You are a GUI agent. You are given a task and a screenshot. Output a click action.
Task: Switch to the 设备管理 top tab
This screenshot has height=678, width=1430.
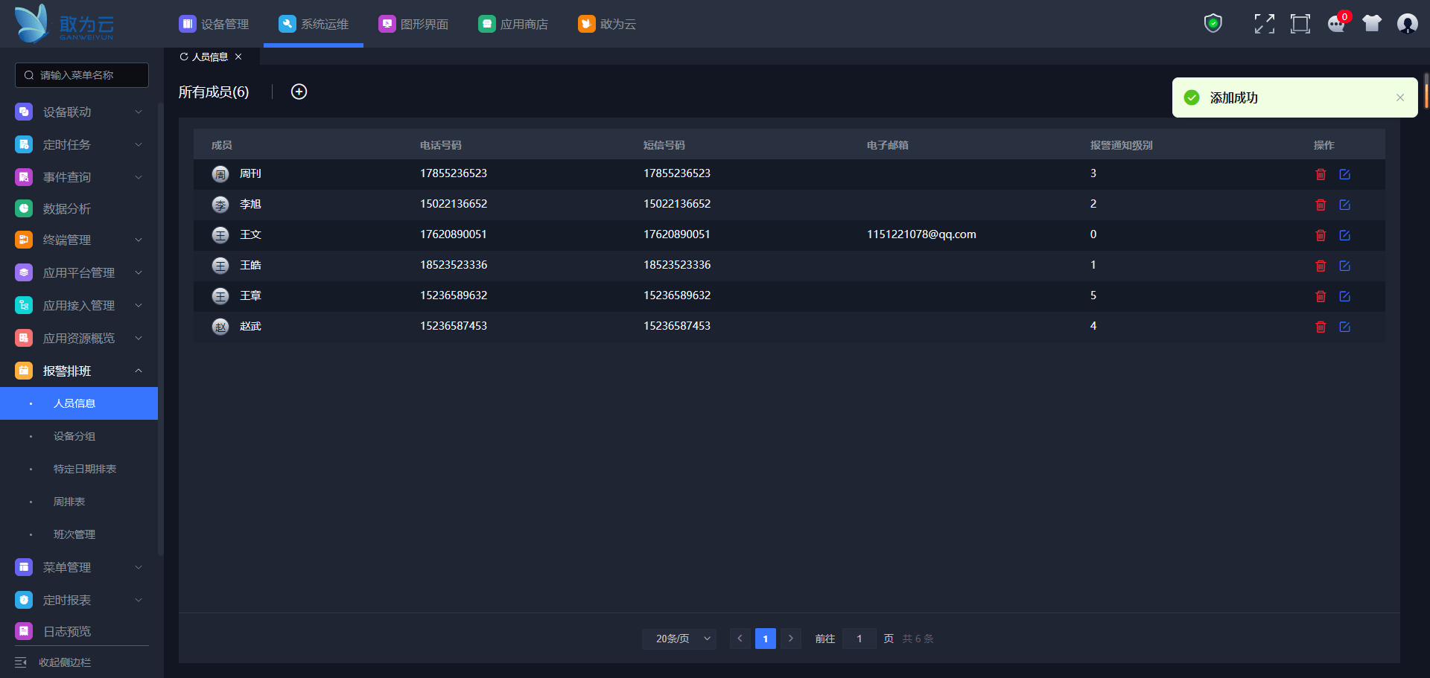[214, 24]
